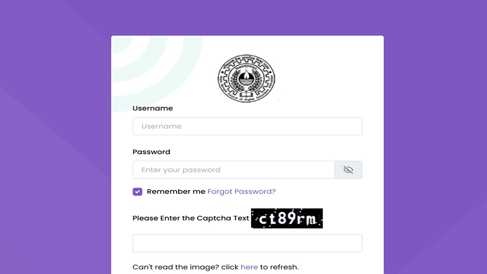Screen dimensions: 487x274
Task: Click the 'Please Enter the Captcha Text' label
Action: (x=191, y=218)
